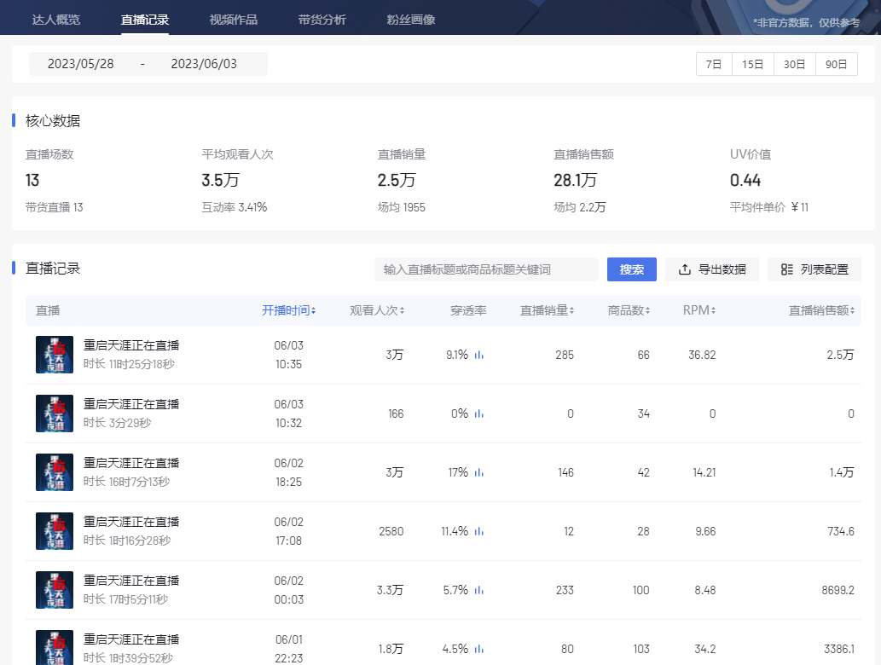
Task: Click the blue 搜索 button
Action: [x=631, y=269]
